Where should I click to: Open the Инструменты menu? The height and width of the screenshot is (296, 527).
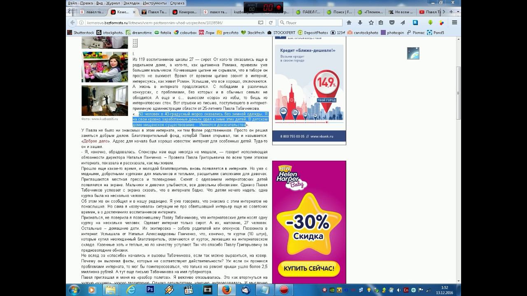click(155, 3)
